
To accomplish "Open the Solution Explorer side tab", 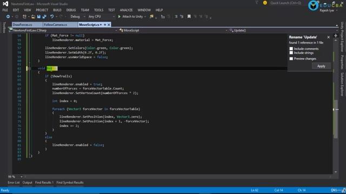I will coord(342,84).
